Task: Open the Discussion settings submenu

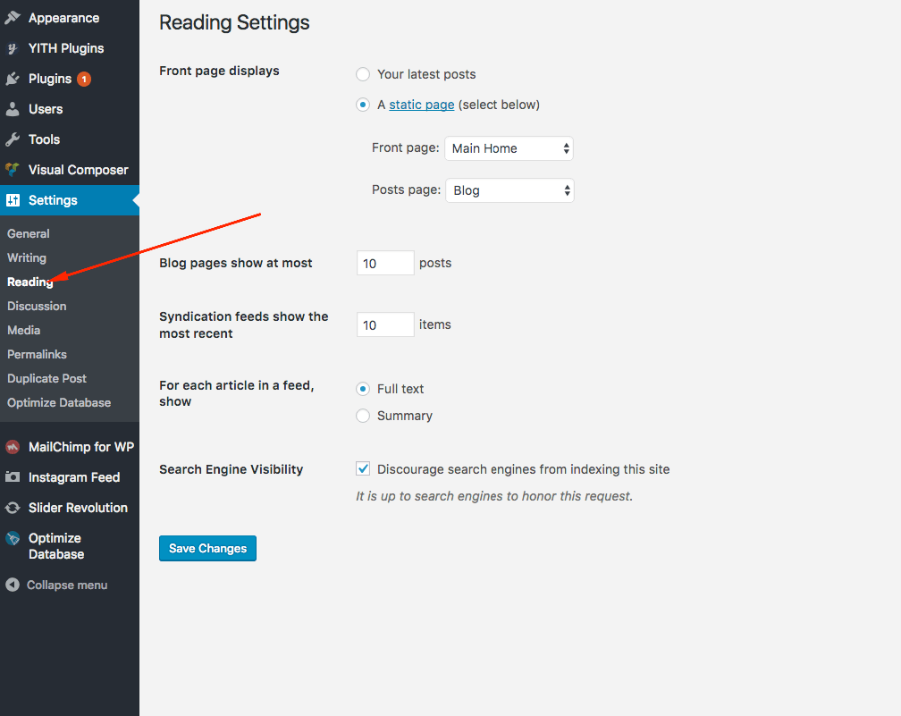Action: click(37, 307)
